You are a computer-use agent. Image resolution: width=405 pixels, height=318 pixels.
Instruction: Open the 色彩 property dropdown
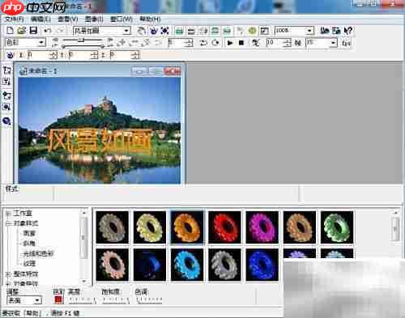coord(41,43)
